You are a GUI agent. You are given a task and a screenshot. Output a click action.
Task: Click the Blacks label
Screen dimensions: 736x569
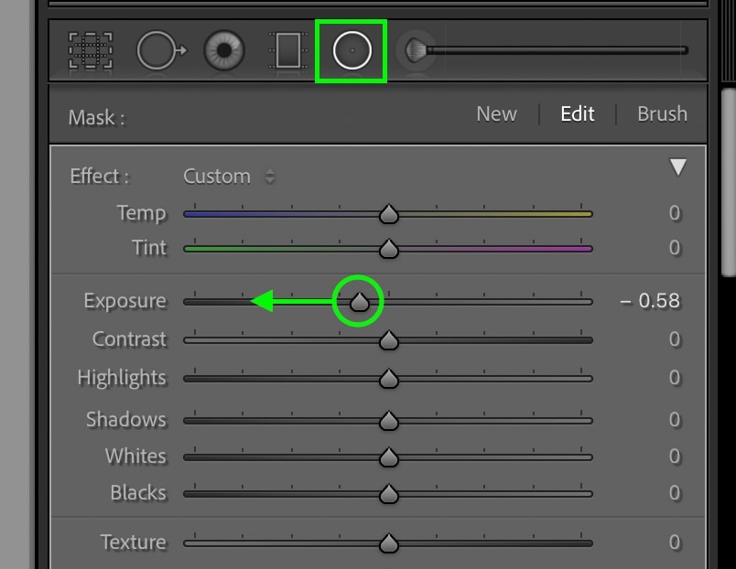point(138,492)
